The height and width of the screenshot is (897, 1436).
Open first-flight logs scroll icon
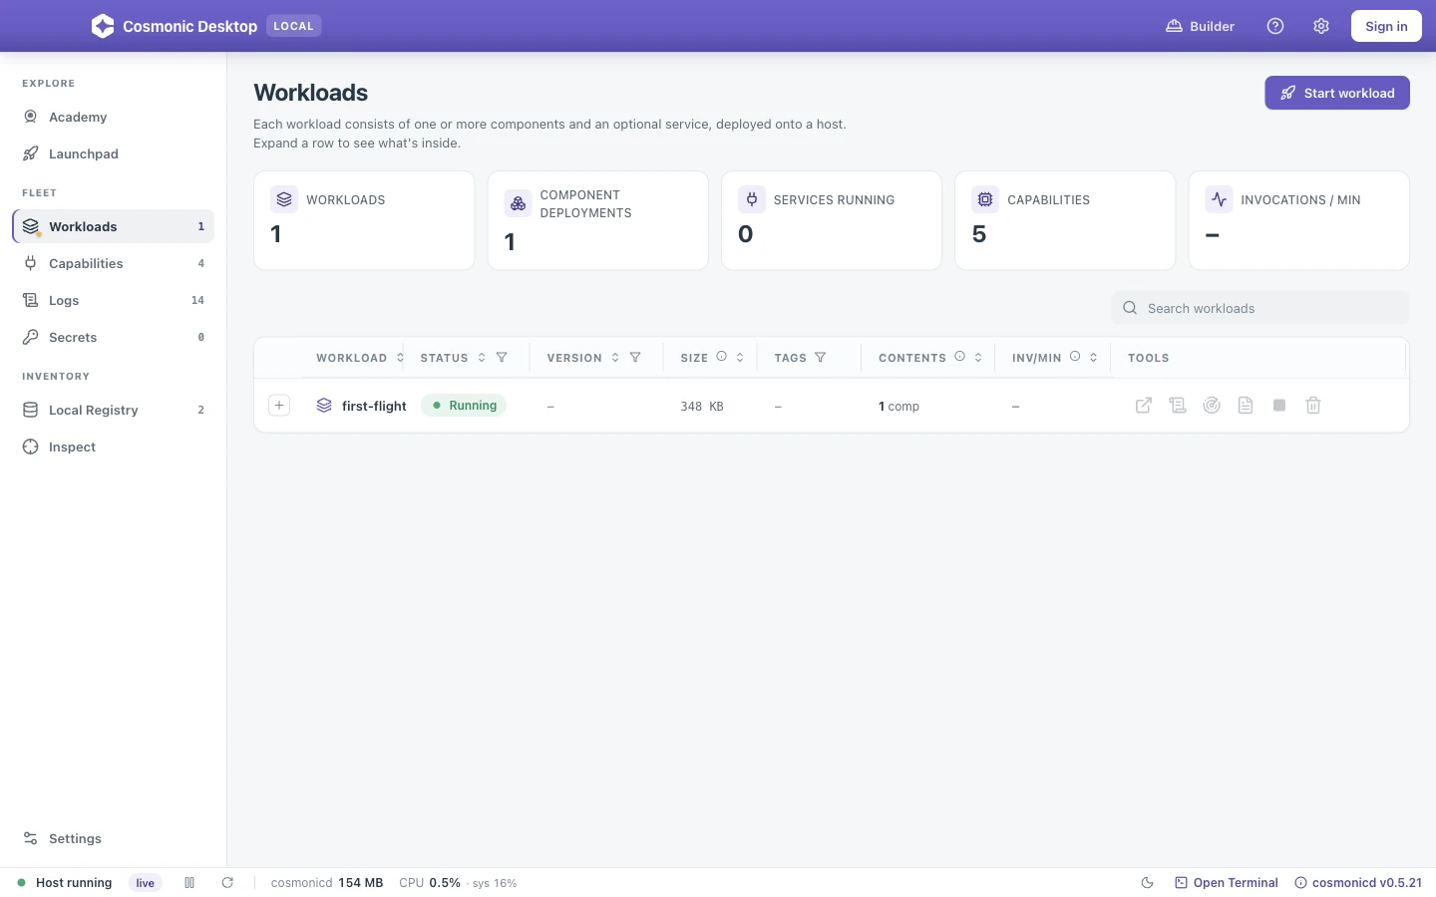click(x=1178, y=406)
